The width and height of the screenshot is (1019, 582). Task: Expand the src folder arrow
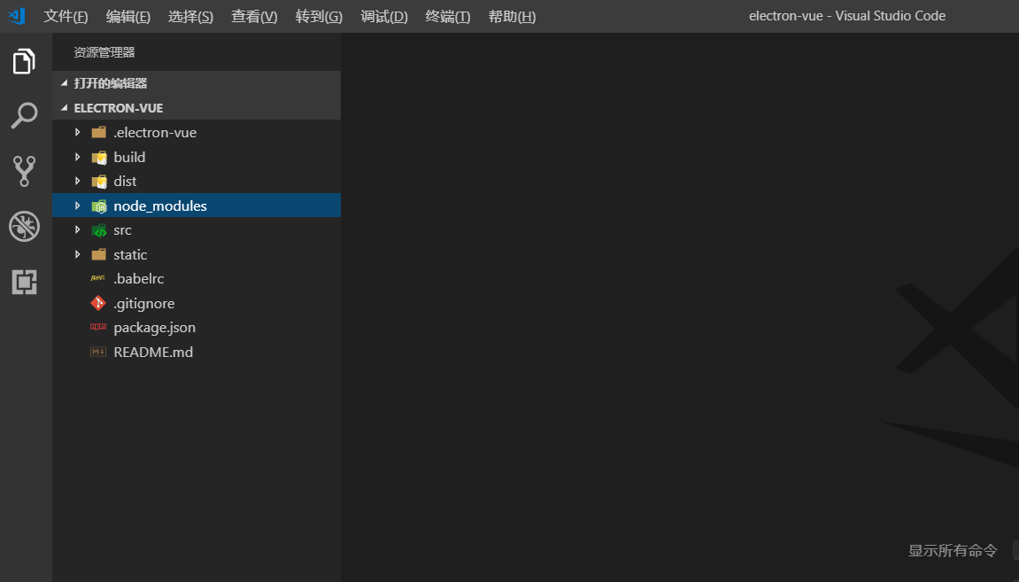[77, 229]
